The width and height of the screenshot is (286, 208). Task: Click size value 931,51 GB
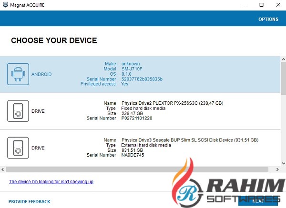[x=132, y=150]
